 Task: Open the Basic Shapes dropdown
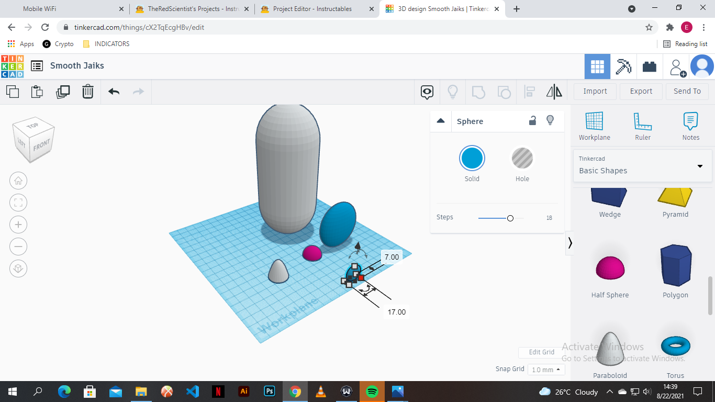pos(642,165)
